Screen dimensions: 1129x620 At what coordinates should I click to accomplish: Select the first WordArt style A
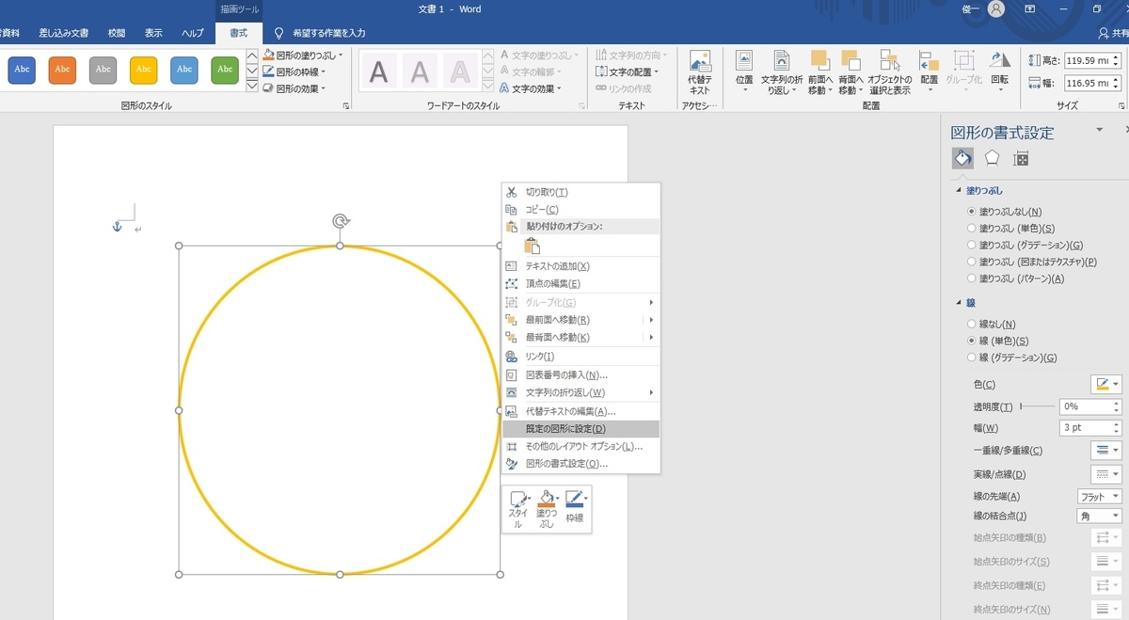pyautogui.click(x=378, y=72)
